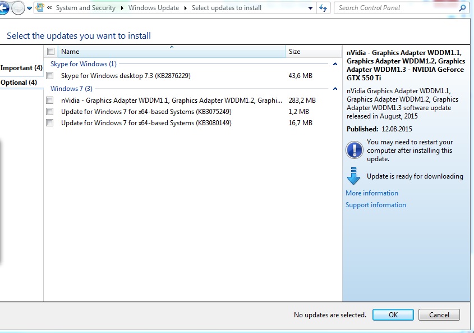The height and width of the screenshot is (333, 474).
Task: Switch to Optional (4) updates tab
Action: click(x=19, y=83)
